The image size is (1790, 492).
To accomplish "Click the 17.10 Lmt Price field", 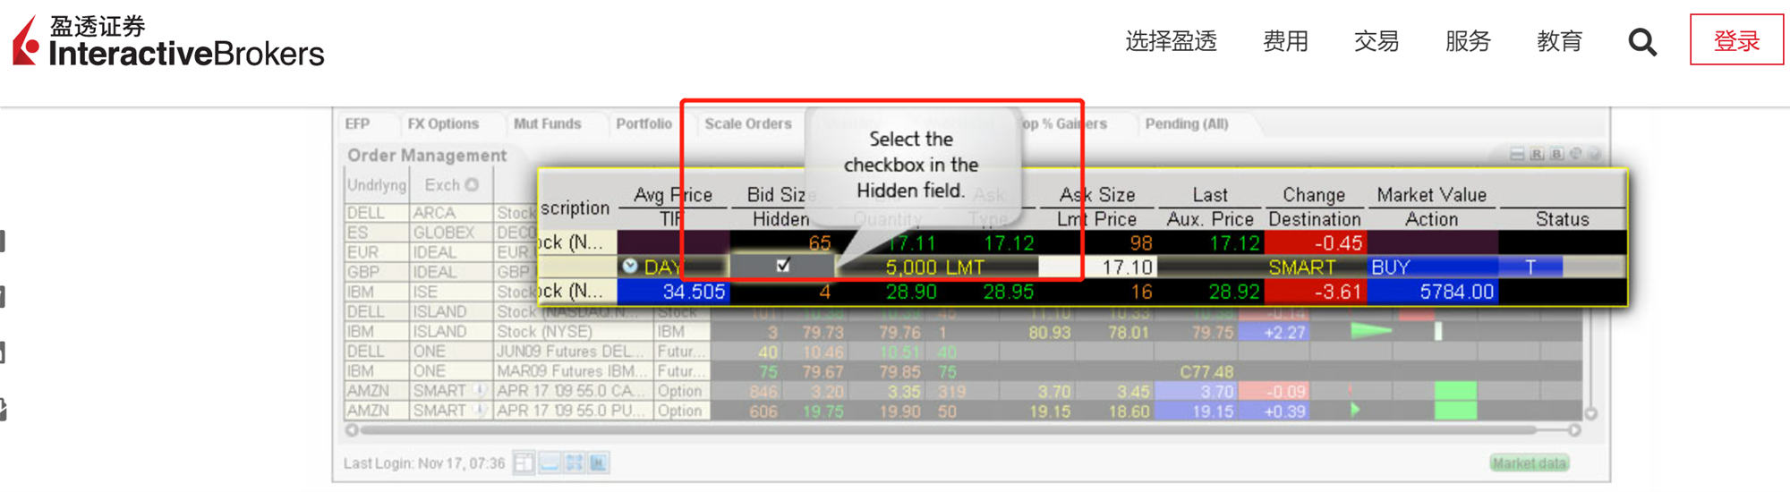I will tap(1097, 267).
